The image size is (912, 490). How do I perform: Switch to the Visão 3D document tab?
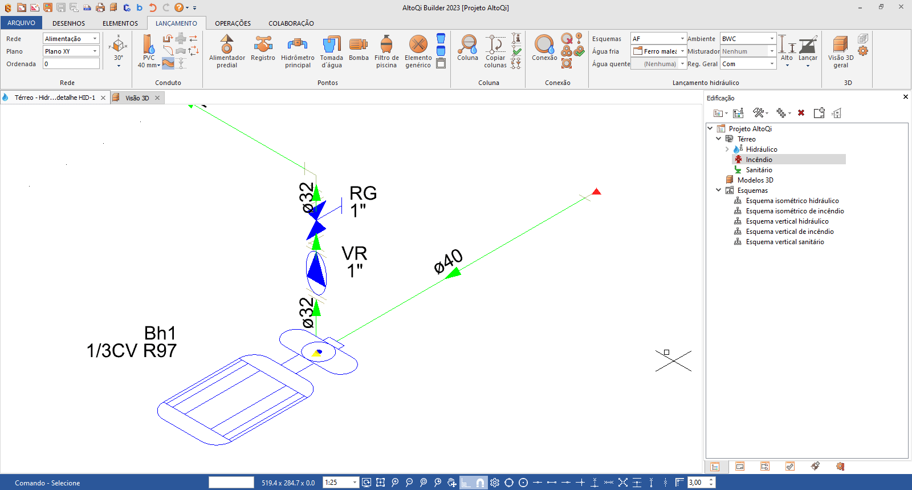pyautogui.click(x=137, y=98)
